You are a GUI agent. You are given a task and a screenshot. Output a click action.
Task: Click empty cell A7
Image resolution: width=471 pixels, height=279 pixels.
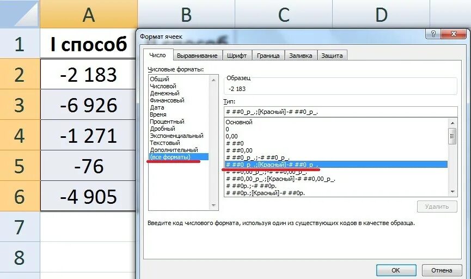coord(88,227)
